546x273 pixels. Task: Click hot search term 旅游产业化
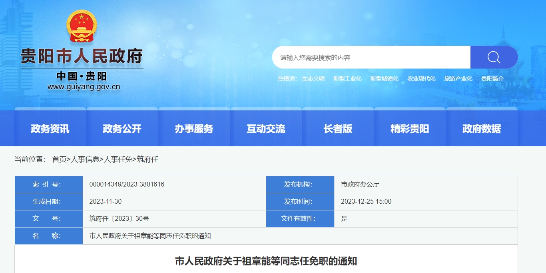click(x=458, y=79)
